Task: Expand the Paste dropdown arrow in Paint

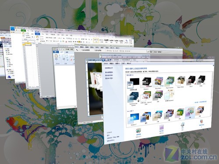Action: [x=56, y=61]
